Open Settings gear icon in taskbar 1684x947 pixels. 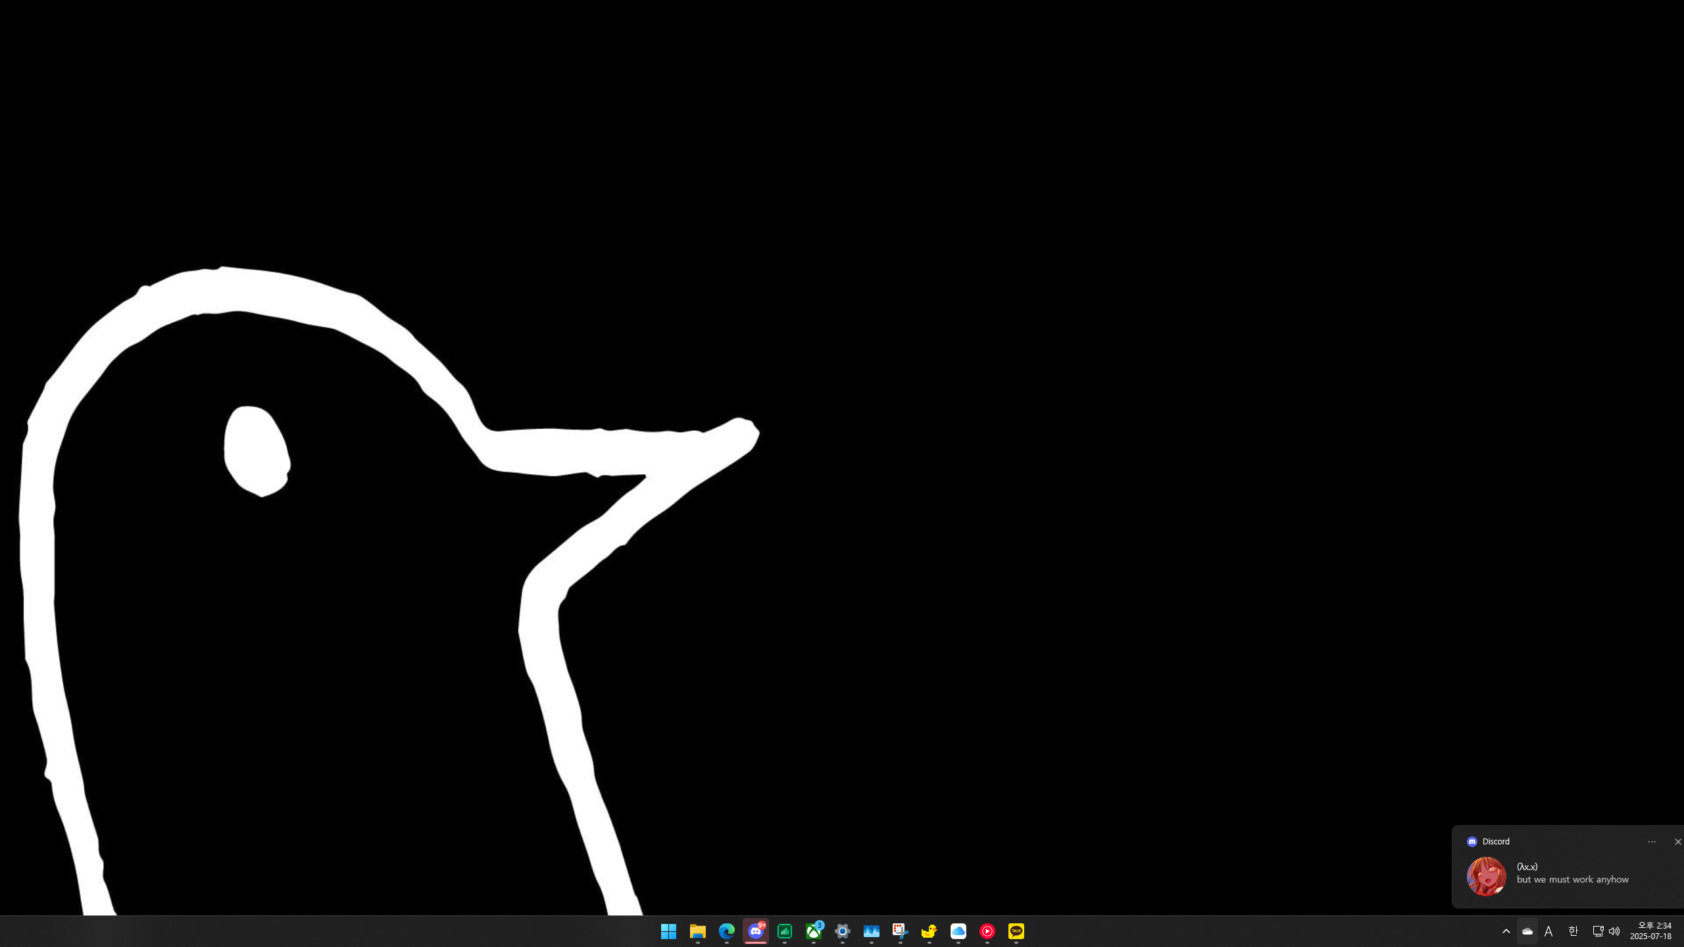843,931
